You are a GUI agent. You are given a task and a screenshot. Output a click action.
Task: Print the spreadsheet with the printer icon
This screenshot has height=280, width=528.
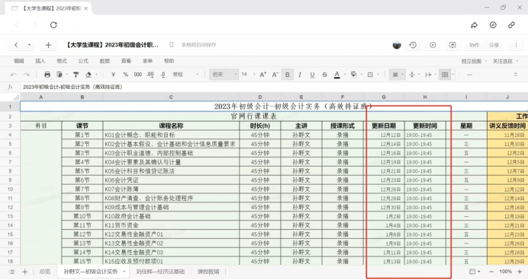(47, 75)
